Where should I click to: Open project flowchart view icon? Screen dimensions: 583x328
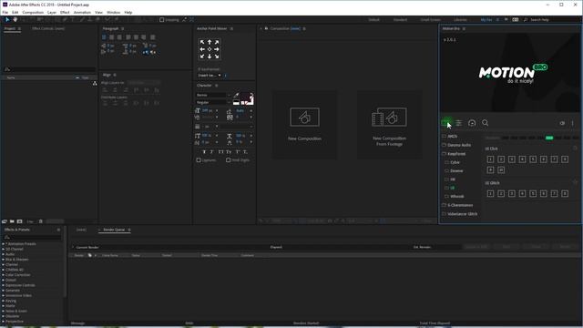[95, 83]
